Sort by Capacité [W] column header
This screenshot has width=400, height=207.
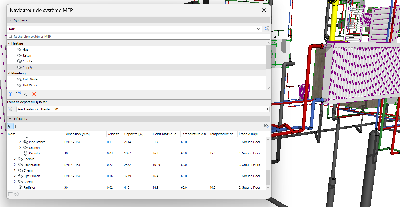(138, 134)
